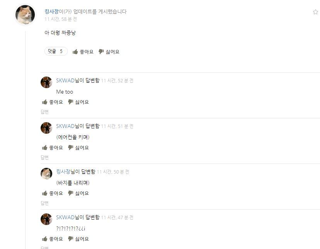Dislike the 'Me too' reply
Screen dimensions: 320x249
[x=79, y=102]
